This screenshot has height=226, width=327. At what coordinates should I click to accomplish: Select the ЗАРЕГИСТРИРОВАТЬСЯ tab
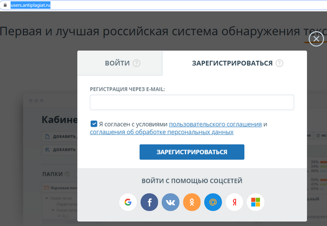tap(232, 63)
